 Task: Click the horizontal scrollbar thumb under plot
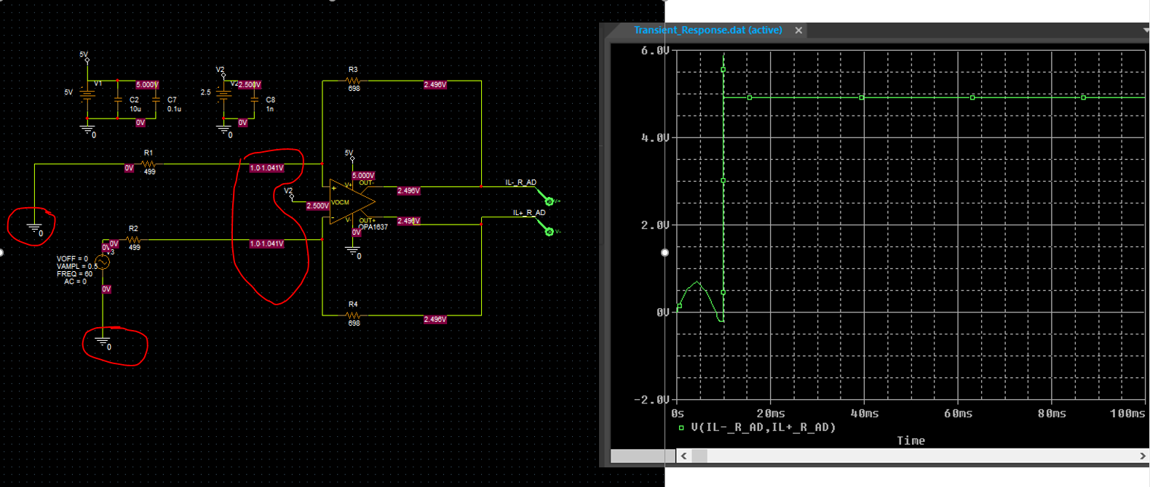[x=699, y=456]
